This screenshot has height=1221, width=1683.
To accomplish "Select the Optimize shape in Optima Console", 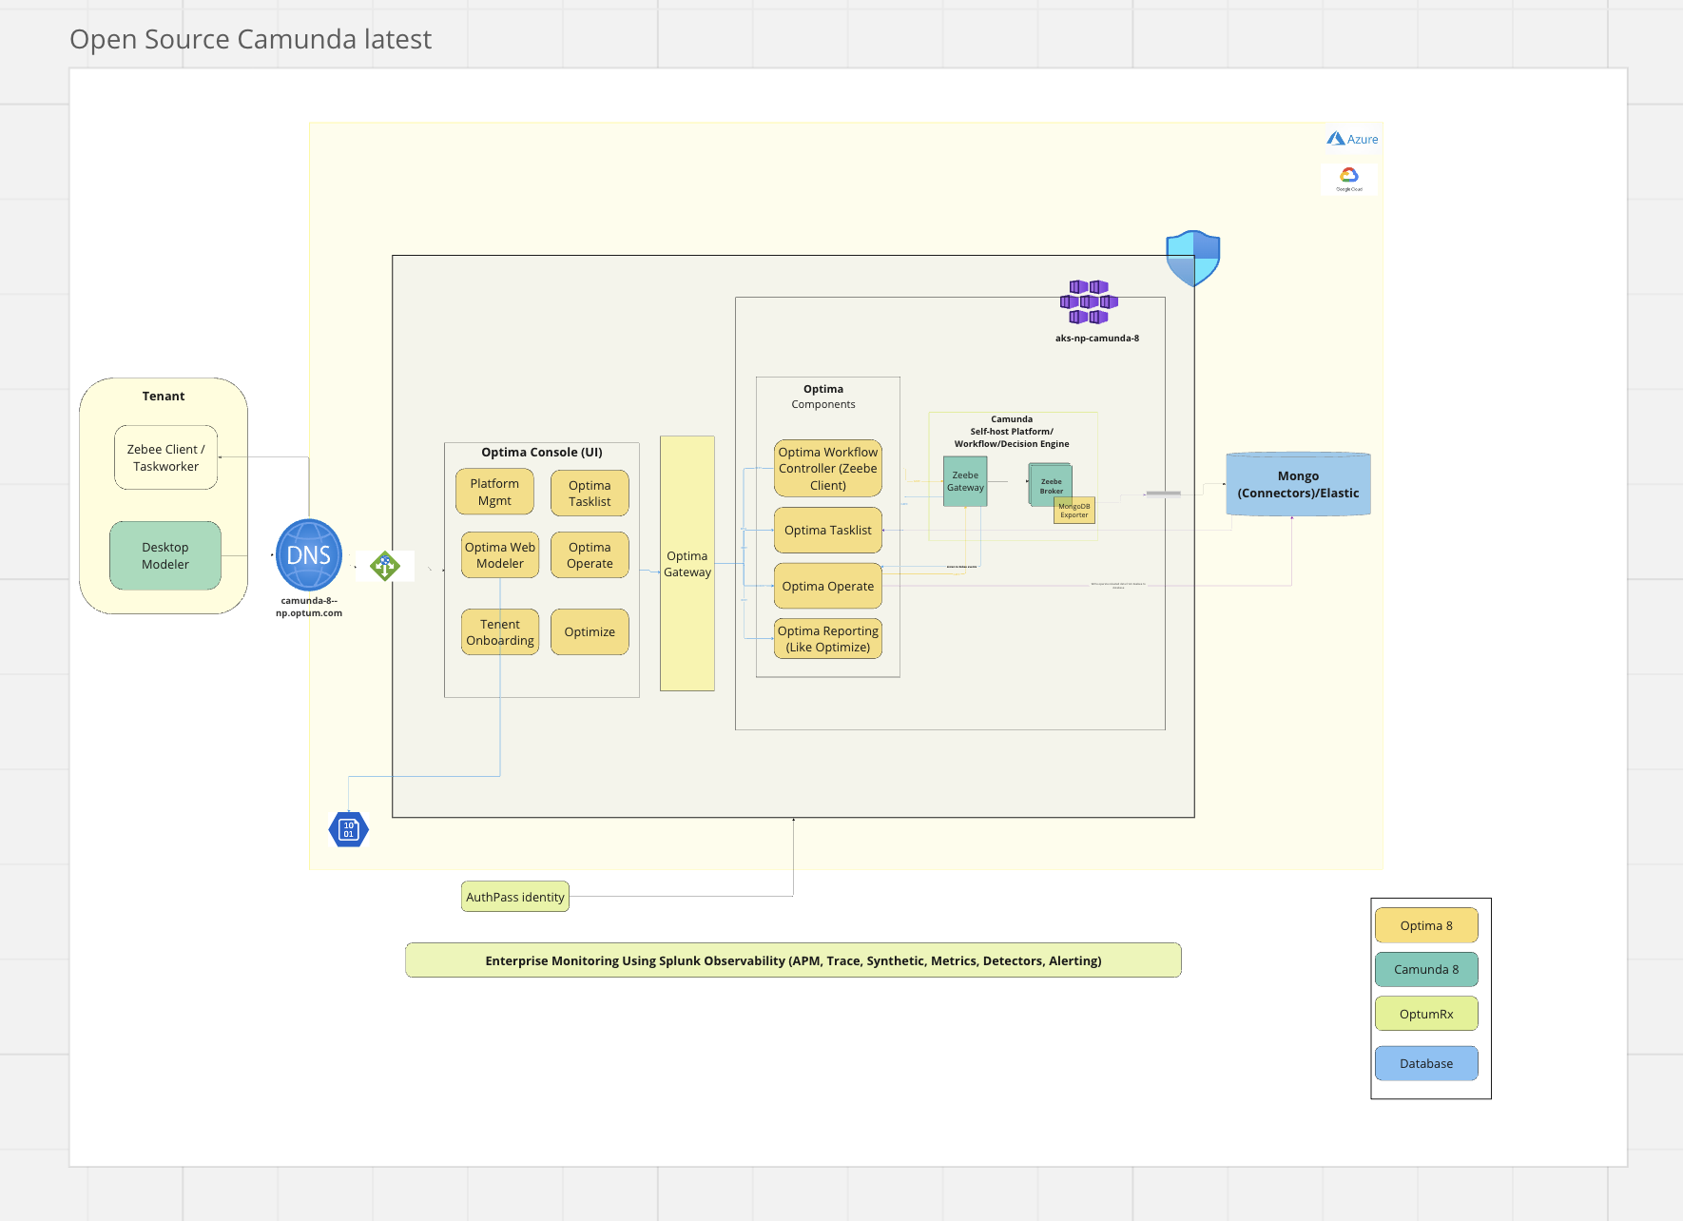I will (x=590, y=632).
